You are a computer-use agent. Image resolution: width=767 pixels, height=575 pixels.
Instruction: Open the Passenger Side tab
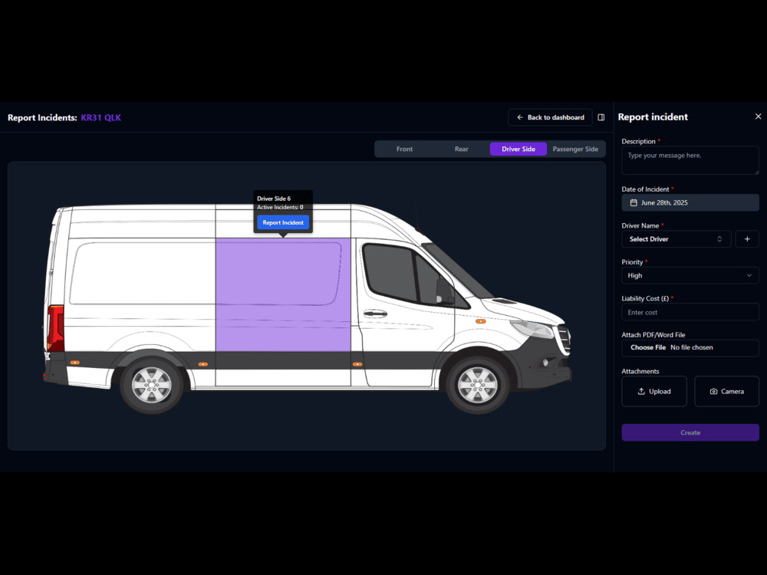pyautogui.click(x=575, y=149)
